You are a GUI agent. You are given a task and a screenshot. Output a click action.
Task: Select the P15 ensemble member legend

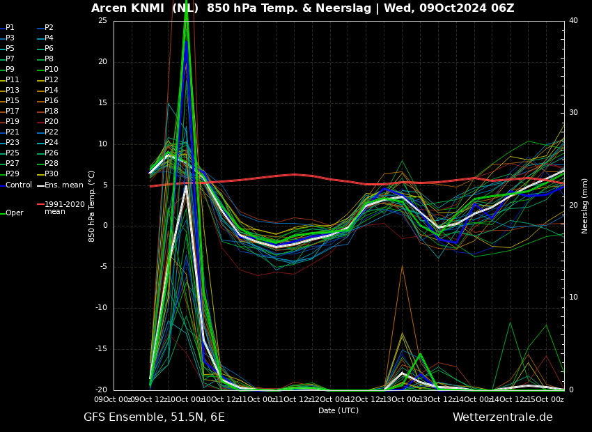(x=12, y=101)
